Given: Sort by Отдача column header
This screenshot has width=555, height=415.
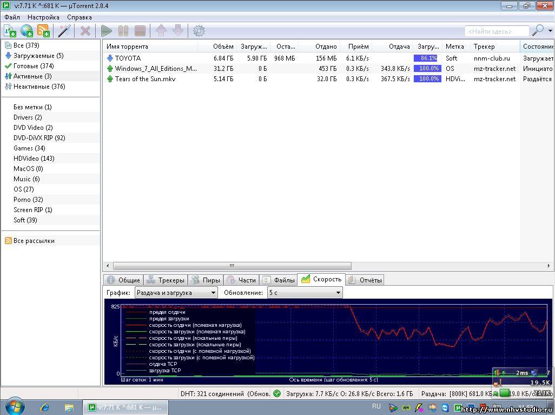Looking at the screenshot, I should [x=393, y=47].
